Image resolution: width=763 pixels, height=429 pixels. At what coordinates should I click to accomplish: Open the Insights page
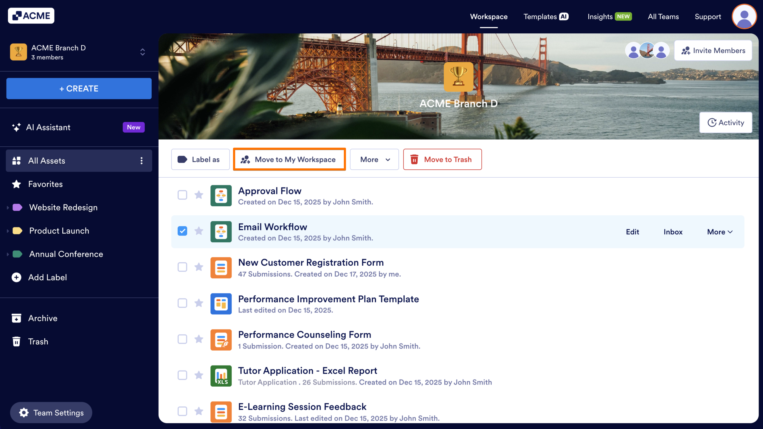click(600, 17)
